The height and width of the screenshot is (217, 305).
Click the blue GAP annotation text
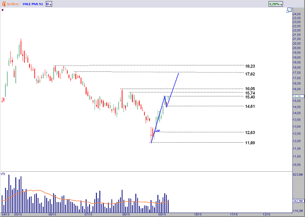157,131
